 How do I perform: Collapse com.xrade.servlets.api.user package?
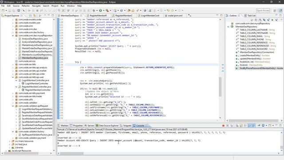click(13, 77)
